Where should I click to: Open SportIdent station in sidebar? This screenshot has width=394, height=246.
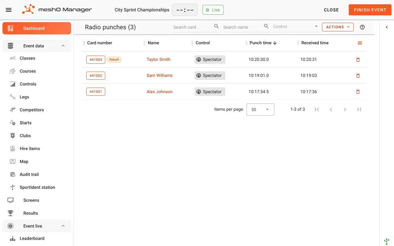pyautogui.click(x=37, y=187)
